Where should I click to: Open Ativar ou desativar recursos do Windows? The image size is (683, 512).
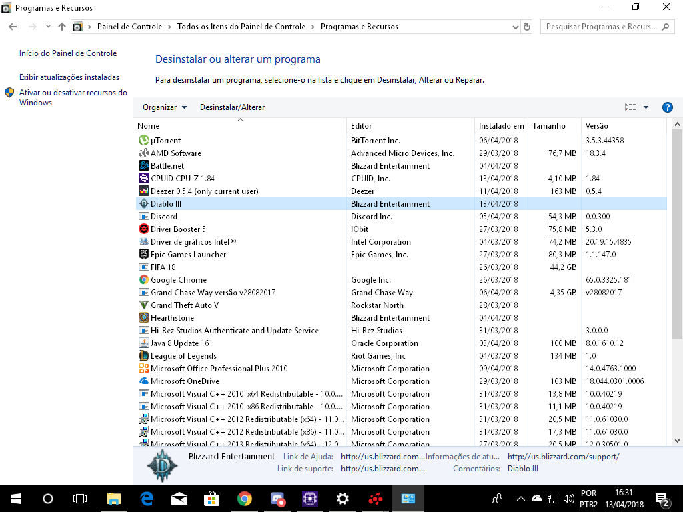73,97
